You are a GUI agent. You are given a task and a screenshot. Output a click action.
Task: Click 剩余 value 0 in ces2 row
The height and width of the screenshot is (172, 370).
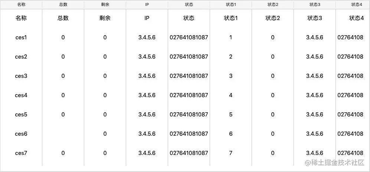(105, 57)
